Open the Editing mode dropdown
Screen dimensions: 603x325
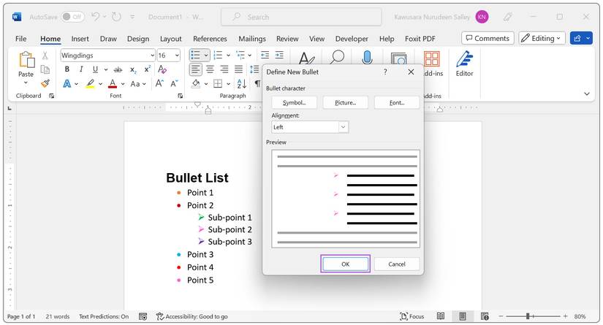[542, 38]
